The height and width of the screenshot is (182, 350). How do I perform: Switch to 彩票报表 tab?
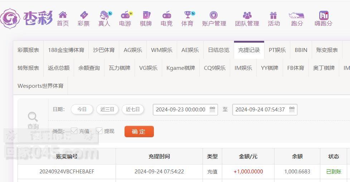28,50
